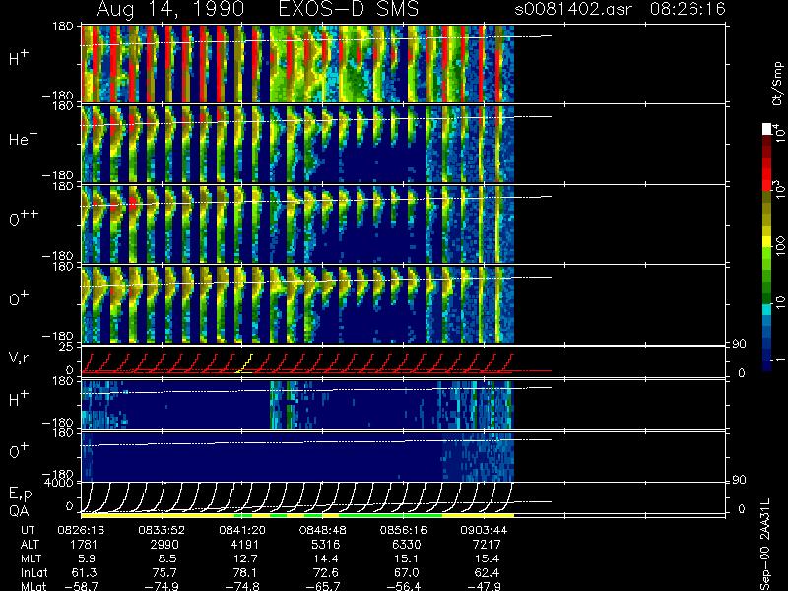The height and width of the screenshot is (591, 788).
Task: Select the MLat value "-65.7"
Action: [323, 586]
